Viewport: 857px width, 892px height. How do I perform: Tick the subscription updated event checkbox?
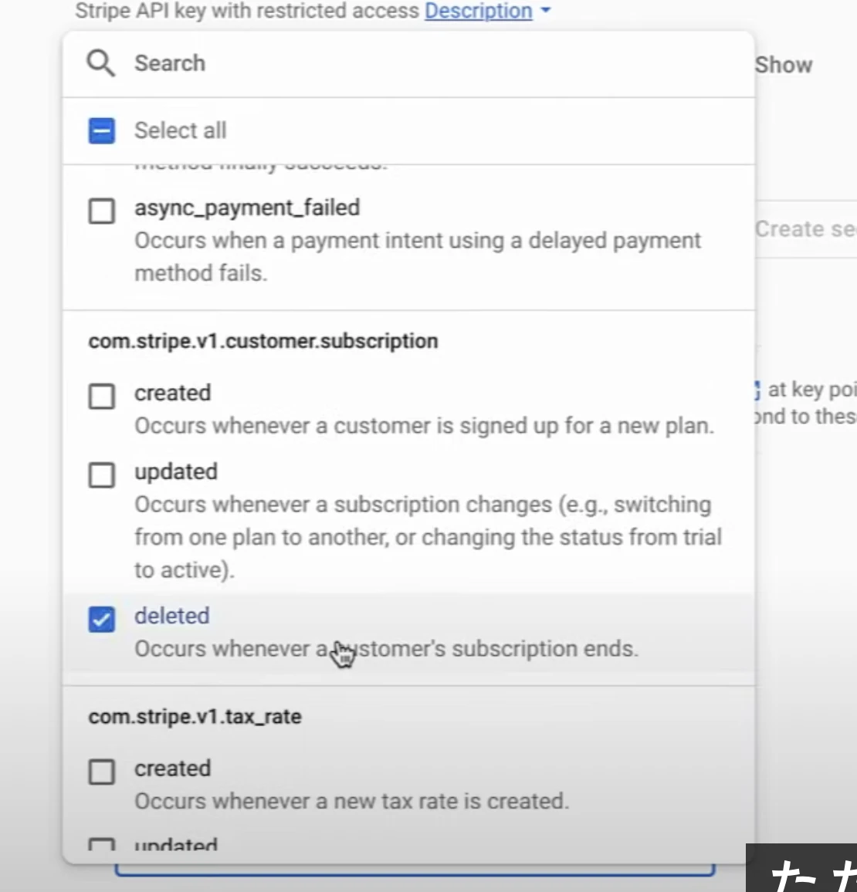[102, 475]
